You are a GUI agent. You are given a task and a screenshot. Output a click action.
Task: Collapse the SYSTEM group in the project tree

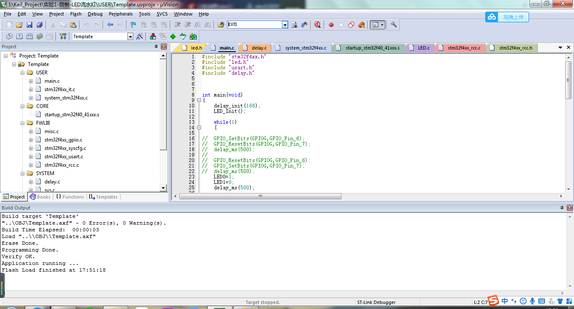tap(22, 173)
